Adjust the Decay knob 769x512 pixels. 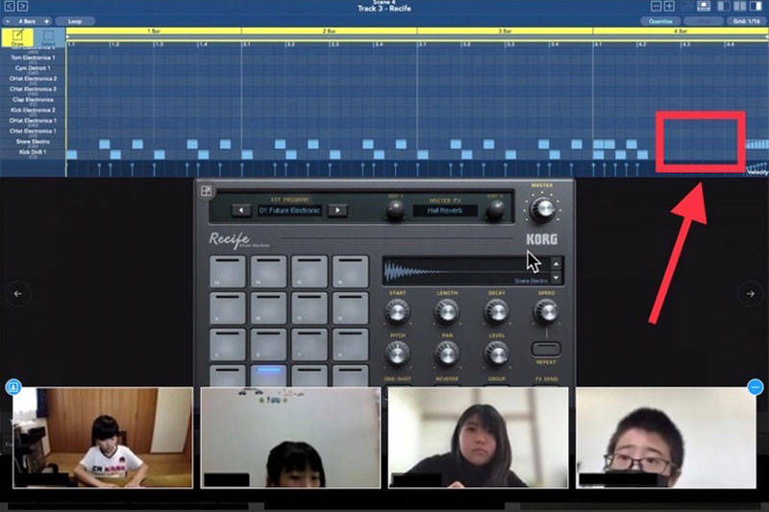(496, 311)
